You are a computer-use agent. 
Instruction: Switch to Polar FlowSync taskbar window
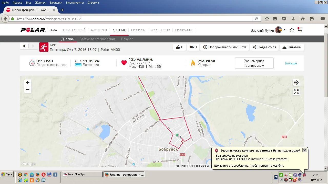coord(82,174)
